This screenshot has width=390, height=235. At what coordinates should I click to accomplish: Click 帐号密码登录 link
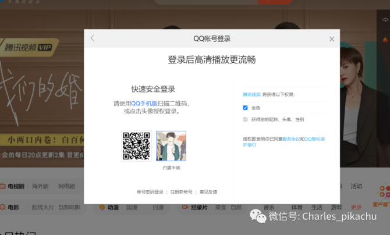coord(150,192)
